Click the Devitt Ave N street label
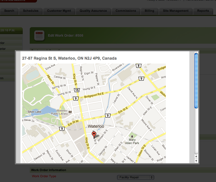 (132, 93)
